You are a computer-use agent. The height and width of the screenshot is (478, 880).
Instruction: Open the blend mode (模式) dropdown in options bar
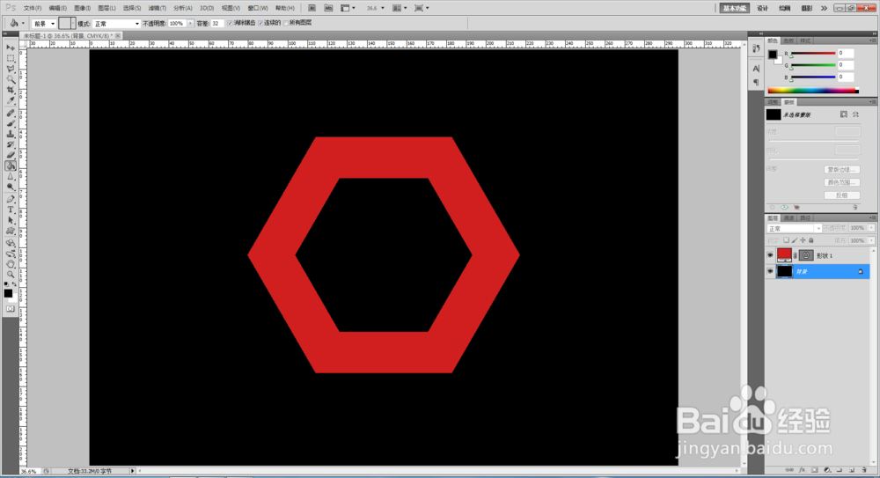pos(117,24)
